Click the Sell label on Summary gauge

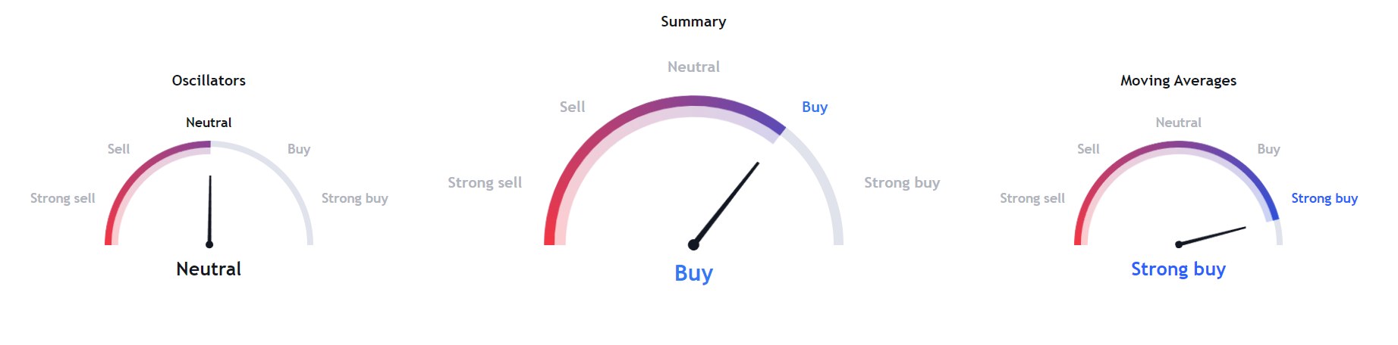click(572, 107)
